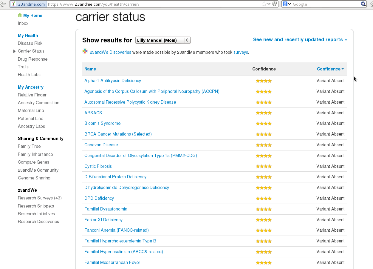The width and height of the screenshot is (373, 269).
Task: Go to Ancestry Composition in the sidebar
Action: click(38, 103)
